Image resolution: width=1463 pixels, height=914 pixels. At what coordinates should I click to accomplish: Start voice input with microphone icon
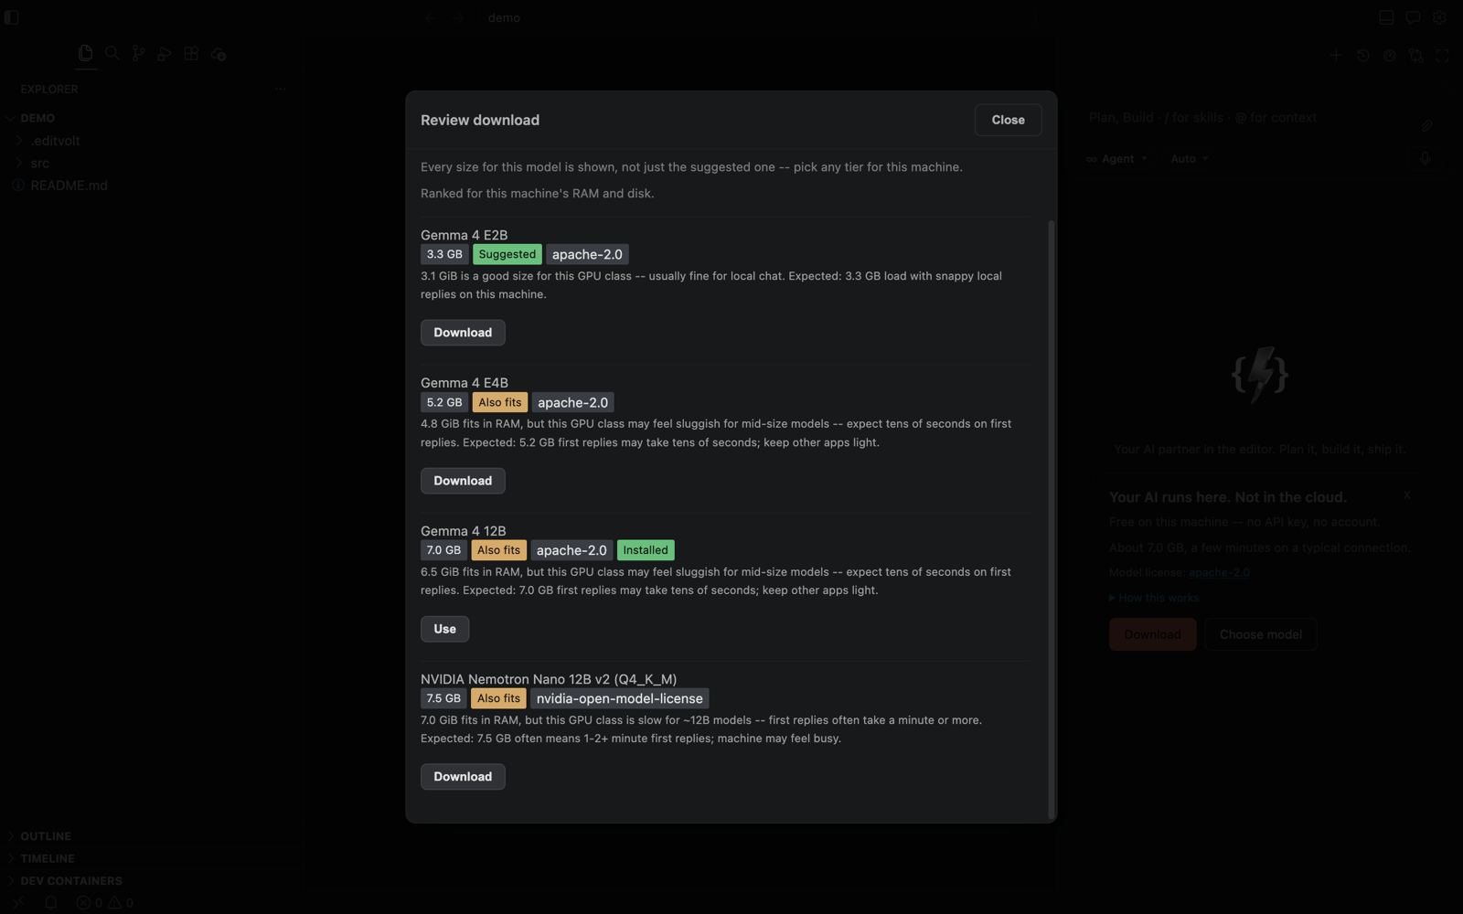[1426, 158]
